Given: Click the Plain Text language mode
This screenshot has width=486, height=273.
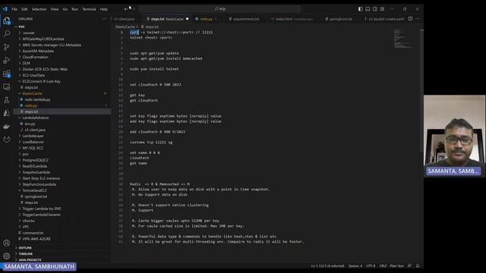Looking at the screenshot, I should [396, 266].
